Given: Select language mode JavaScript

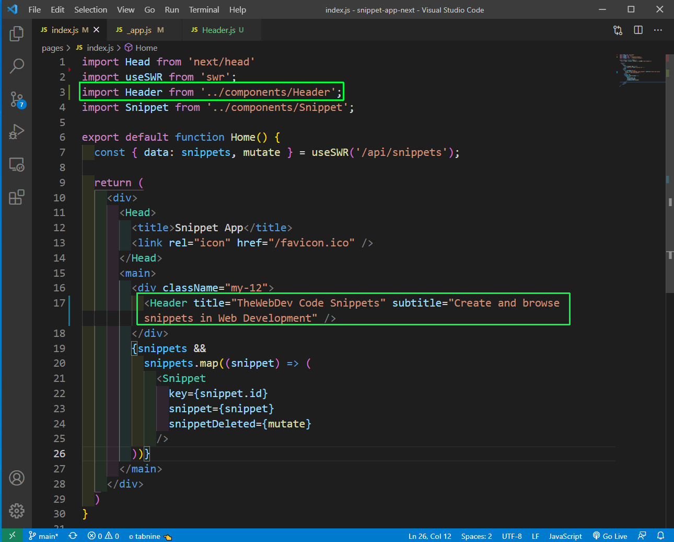Looking at the screenshot, I should click(x=565, y=536).
